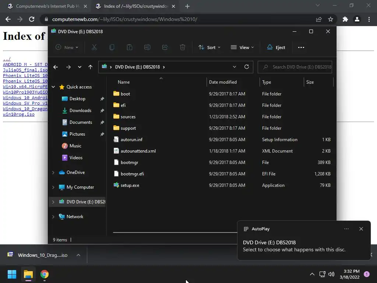Open the Windows Start button
This screenshot has width=377, height=283.
point(12,274)
